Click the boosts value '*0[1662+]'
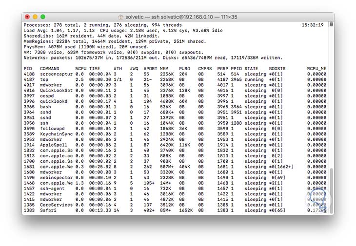This screenshot has width=356, height=246. pyautogui.click(x=281, y=167)
